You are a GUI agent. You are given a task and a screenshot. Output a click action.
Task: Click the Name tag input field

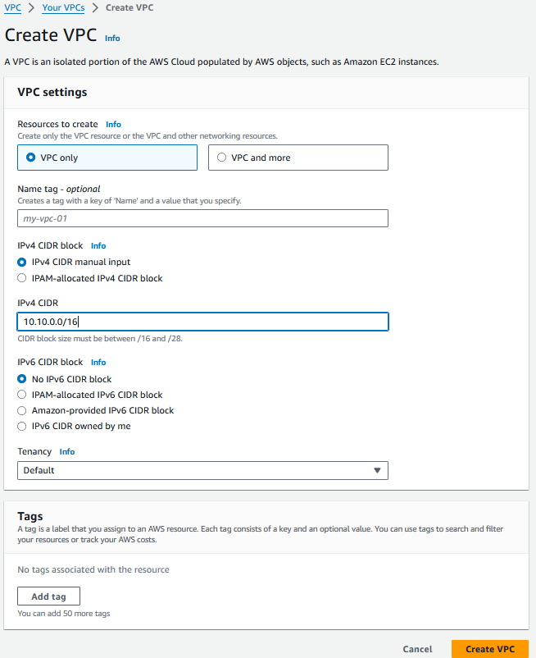coord(202,218)
